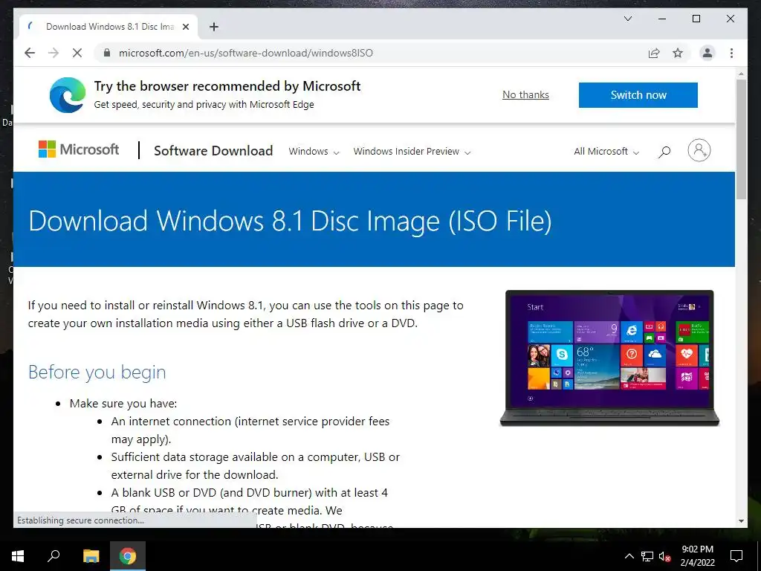The image size is (761, 571).
Task: Click the 'Establishing secure connection...' status text
Action: (80, 520)
